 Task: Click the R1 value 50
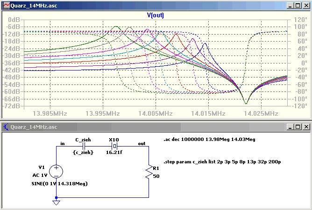pyautogui.click(x=156, y=176)
